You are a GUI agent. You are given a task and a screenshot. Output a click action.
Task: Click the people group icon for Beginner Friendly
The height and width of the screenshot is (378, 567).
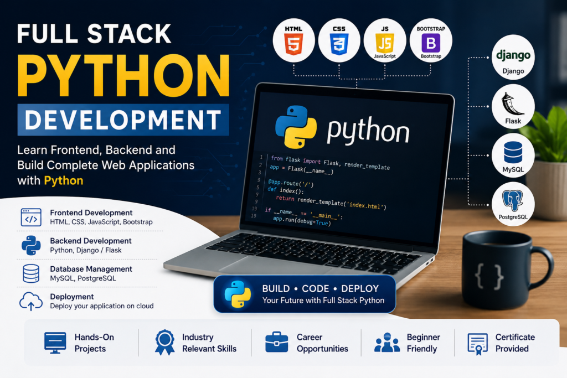click(x=387, y=342)
